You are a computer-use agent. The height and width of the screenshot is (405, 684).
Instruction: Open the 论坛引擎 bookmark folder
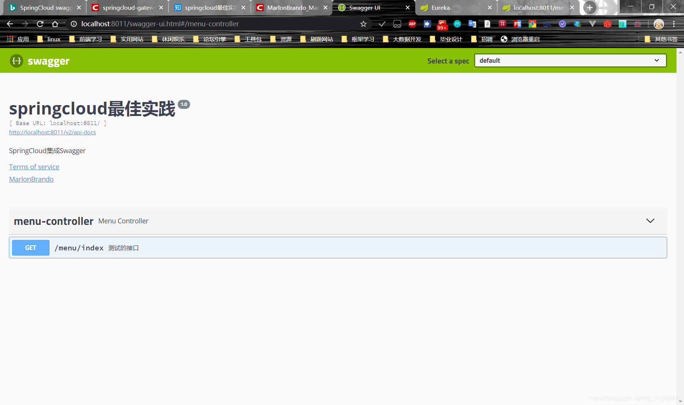pyautogui.click(x=210, y=39)
